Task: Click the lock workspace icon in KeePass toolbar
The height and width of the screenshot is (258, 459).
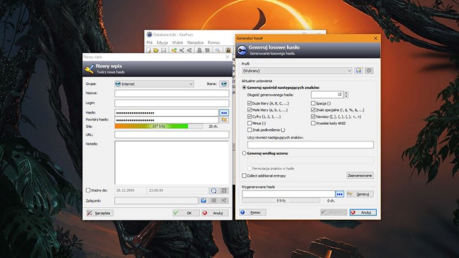Action: [x=228, y=50]
